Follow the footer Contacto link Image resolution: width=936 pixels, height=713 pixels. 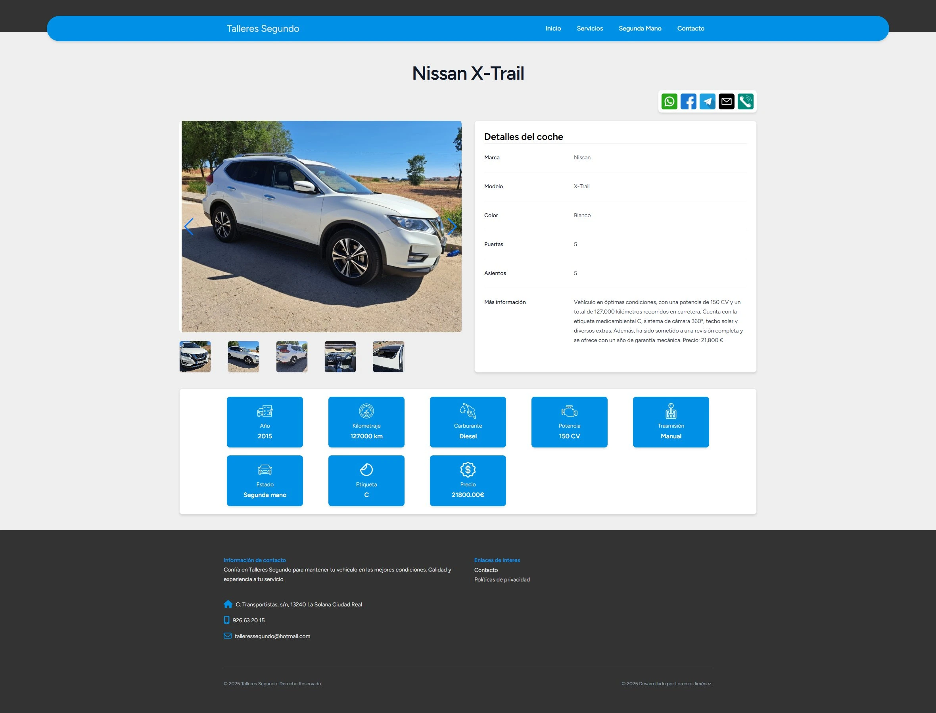(x=486, y=570)
